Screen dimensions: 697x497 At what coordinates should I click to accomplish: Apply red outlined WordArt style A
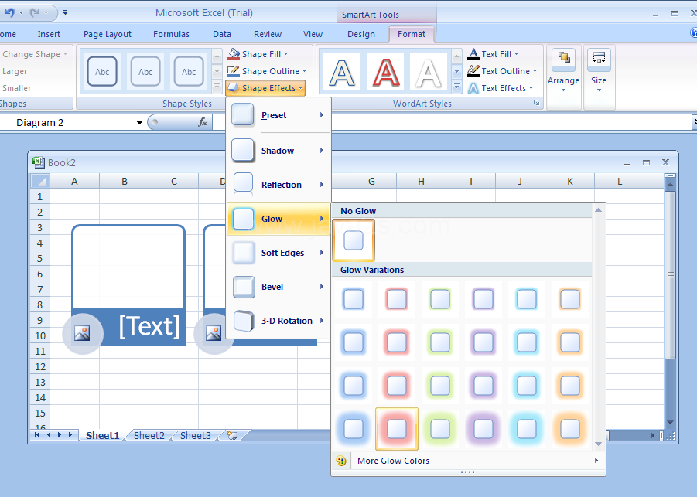click(385, 71)
